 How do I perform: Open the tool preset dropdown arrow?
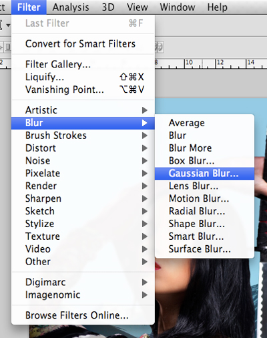(8, 25)
